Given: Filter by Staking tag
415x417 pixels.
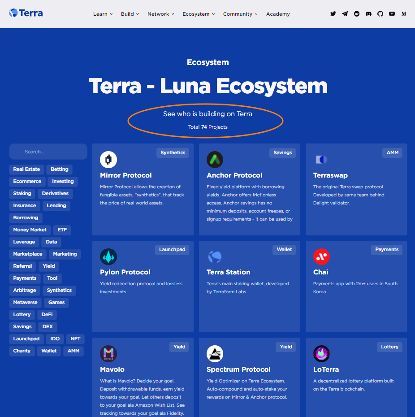Looking at the screenshot, I should (22, 194).
